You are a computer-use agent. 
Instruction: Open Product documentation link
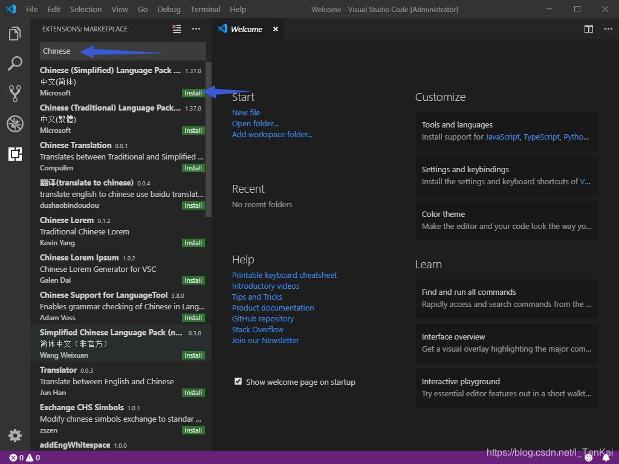[x=273, y=308]
